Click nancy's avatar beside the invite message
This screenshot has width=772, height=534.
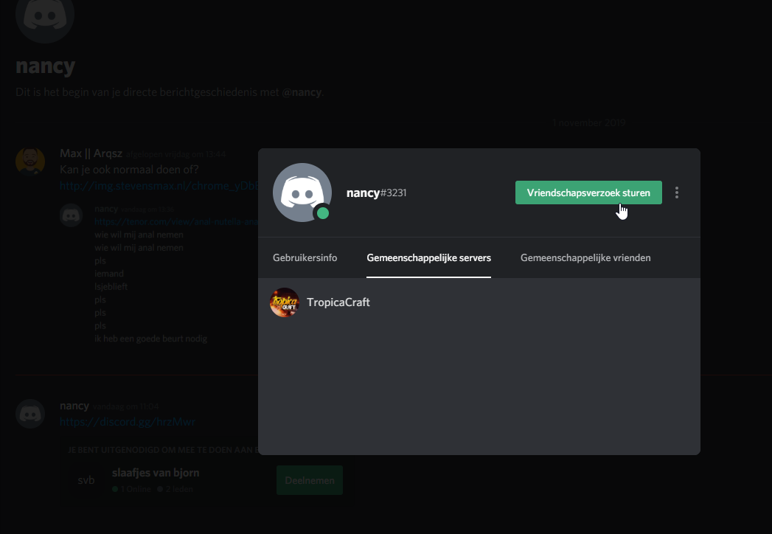point(30,413)
